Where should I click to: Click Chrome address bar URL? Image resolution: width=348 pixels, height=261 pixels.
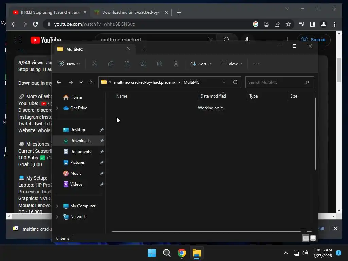pyautogui.click(x=94, y=24)
